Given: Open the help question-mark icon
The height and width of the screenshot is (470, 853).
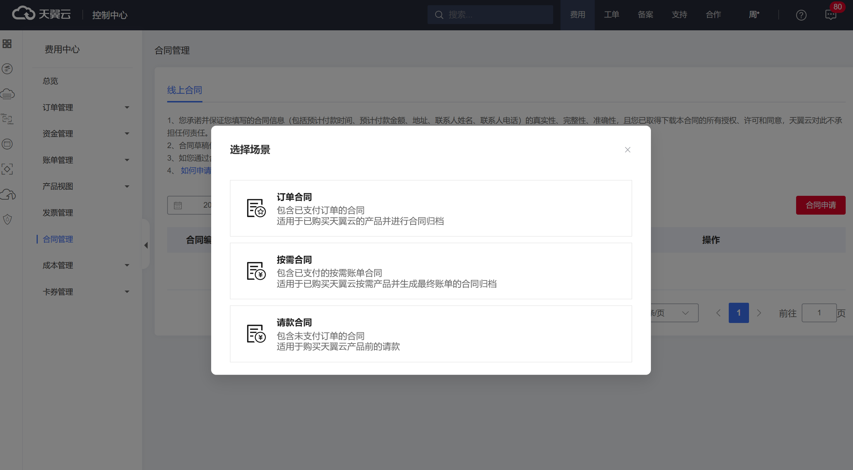Looking at the screenshot, I should [x=801, y=15].
